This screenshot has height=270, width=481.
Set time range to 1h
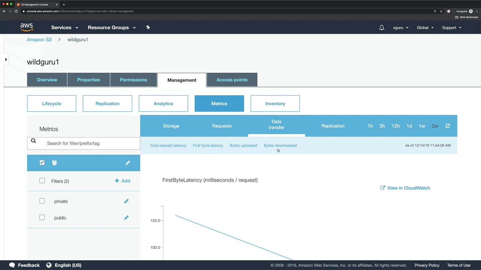(x=370, y=126)
